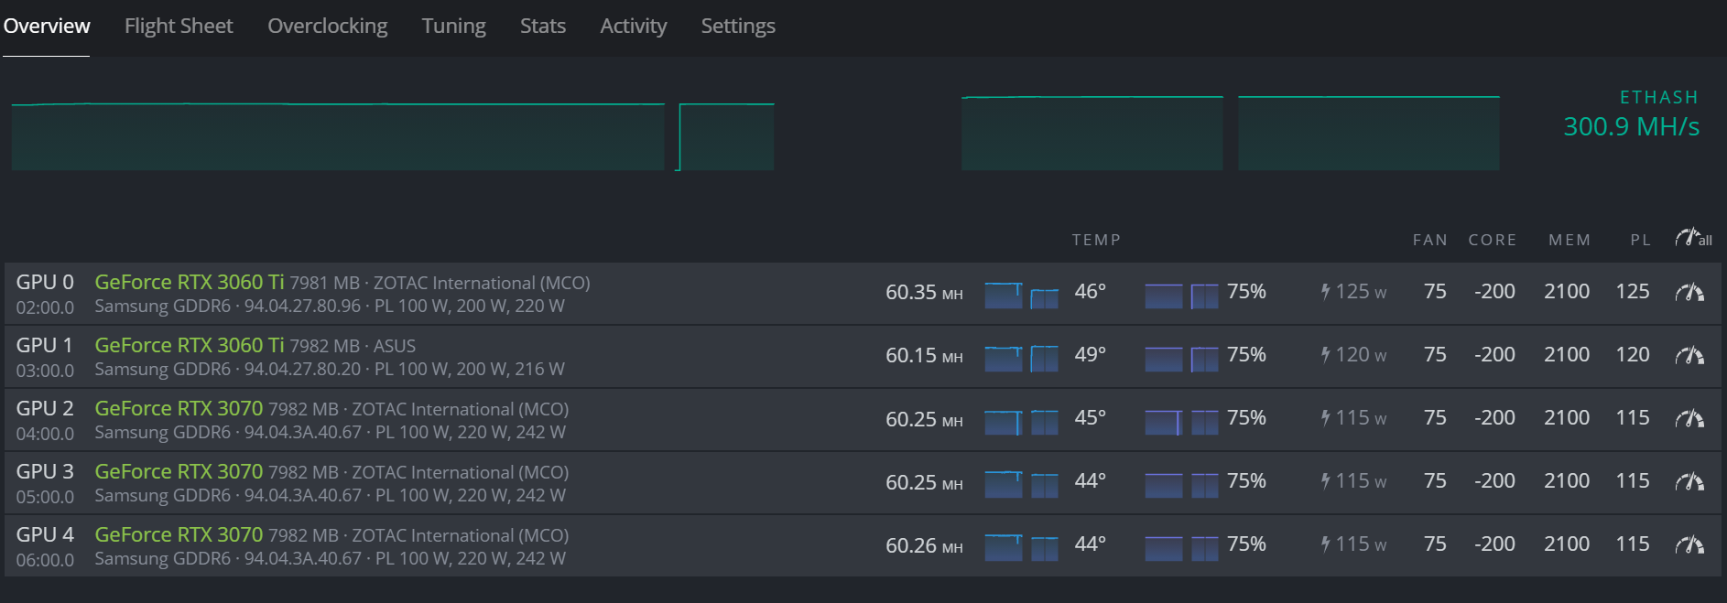Click the GPU 0 bus ID 02:00.0

(45, 307)
